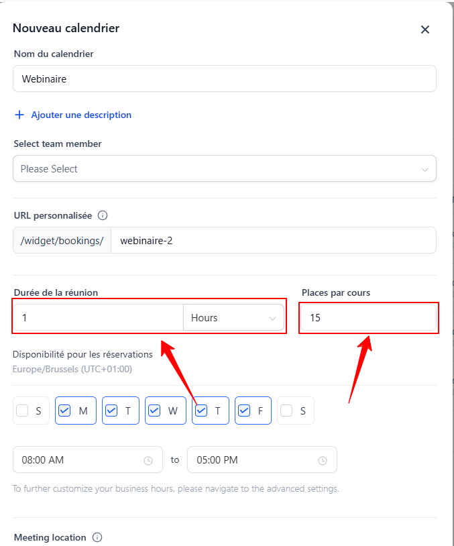This screenshot has width=454, height=546.
Task: Click the Nom du calendrier Webinaire field
Action: [225, 78]
